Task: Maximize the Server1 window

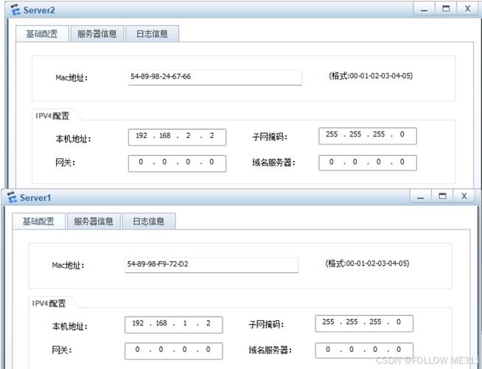Action: (442, 196)
